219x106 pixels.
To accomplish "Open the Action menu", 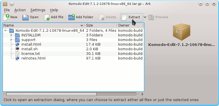I will click(x=20, y=10).
